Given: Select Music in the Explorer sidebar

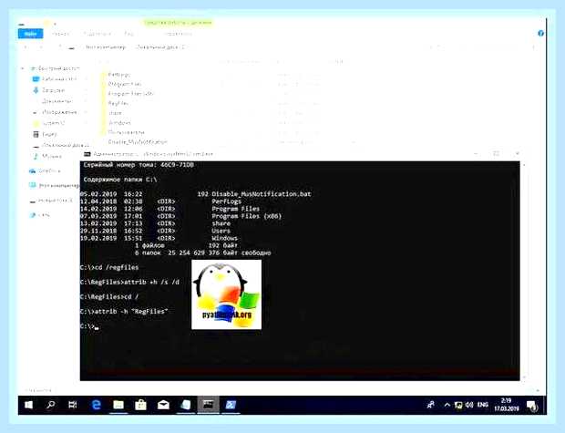Looking at the screenshot, I should (x=47, y=156).
